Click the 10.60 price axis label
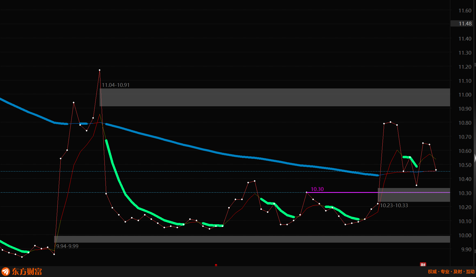This screenshot has height=277, width=476. (x=465, y=151)
